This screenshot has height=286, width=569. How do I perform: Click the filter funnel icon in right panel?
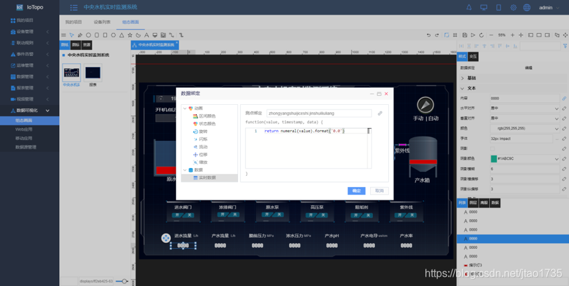(565, 46)
